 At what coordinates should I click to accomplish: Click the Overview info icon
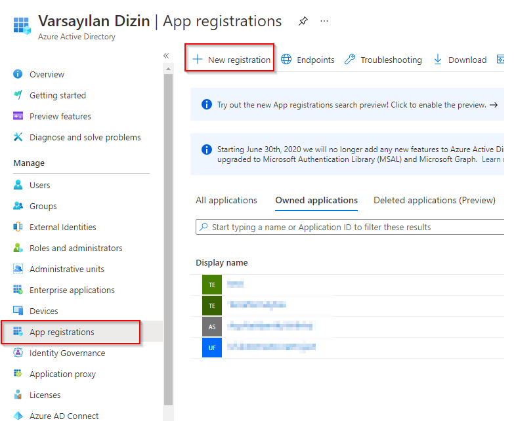click(x=18, y=74)
